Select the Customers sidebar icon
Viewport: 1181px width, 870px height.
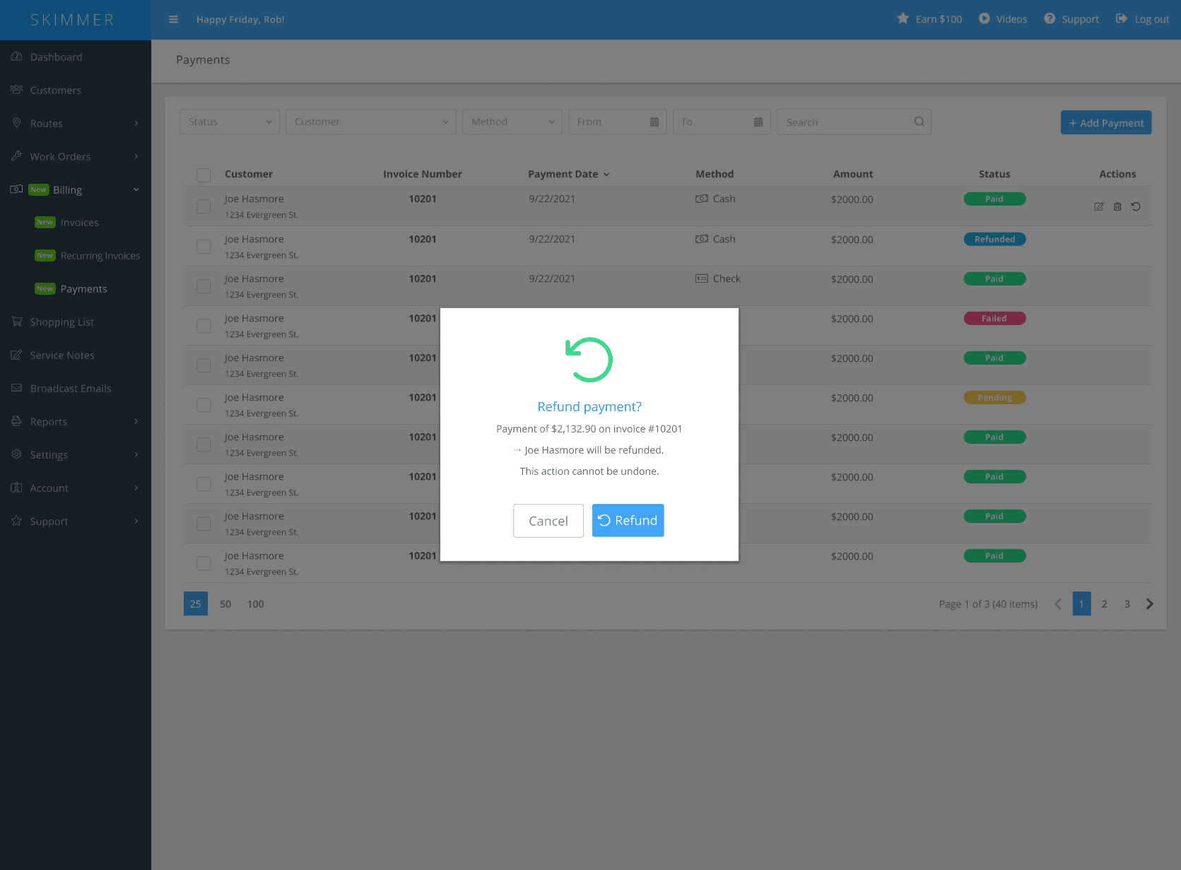coord(16,90)
